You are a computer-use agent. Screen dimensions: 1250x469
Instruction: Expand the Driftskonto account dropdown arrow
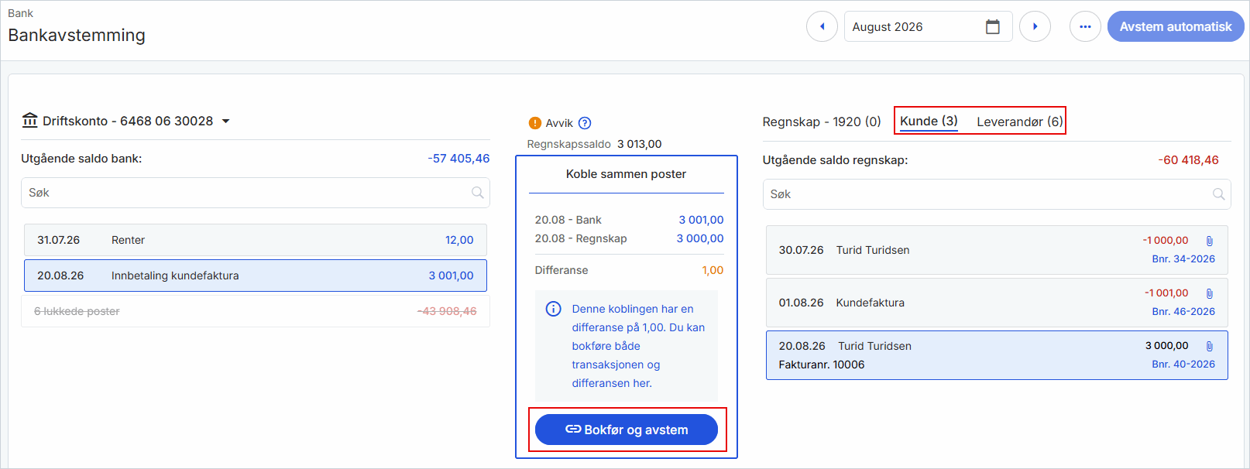point(226,122)
